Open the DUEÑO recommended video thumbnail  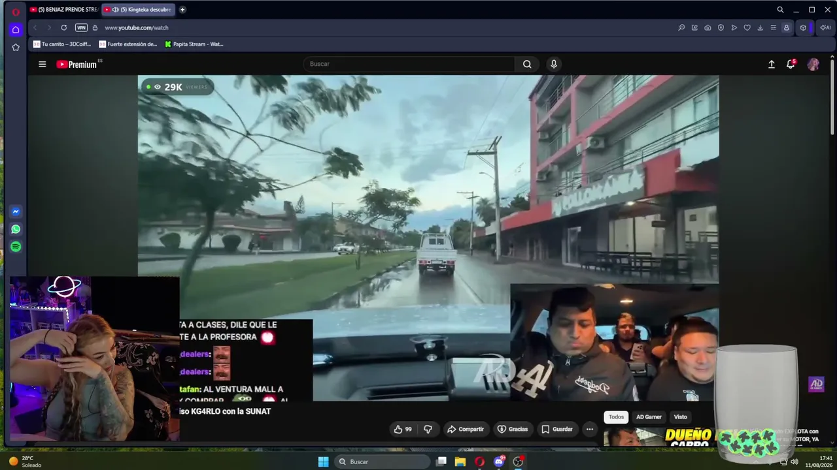[658, 437]
